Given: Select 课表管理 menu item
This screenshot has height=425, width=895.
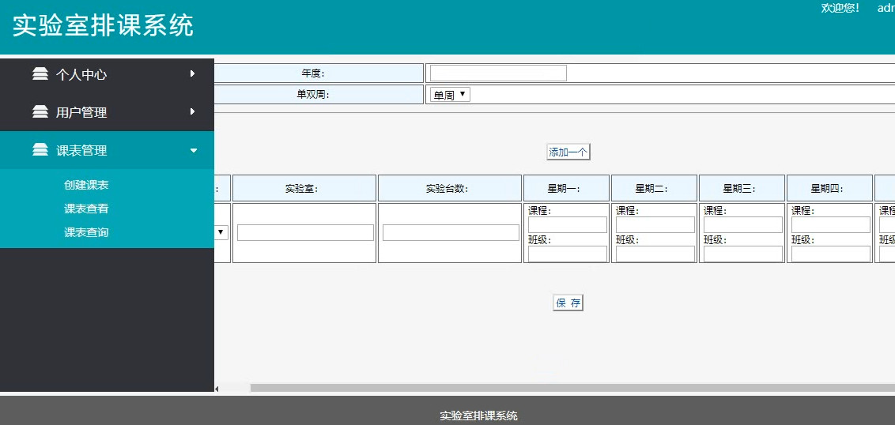Looking at the screenshot, I should click(107, 150).
